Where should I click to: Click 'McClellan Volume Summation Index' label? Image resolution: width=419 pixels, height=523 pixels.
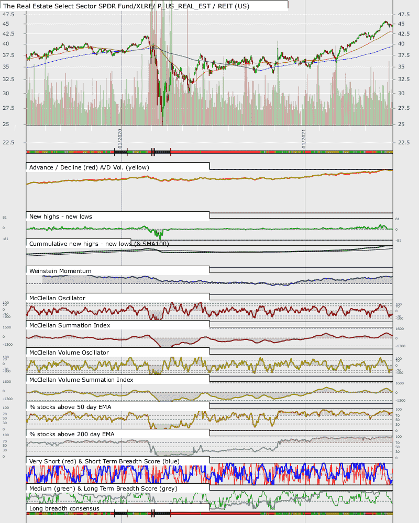[x=81, y=380]
